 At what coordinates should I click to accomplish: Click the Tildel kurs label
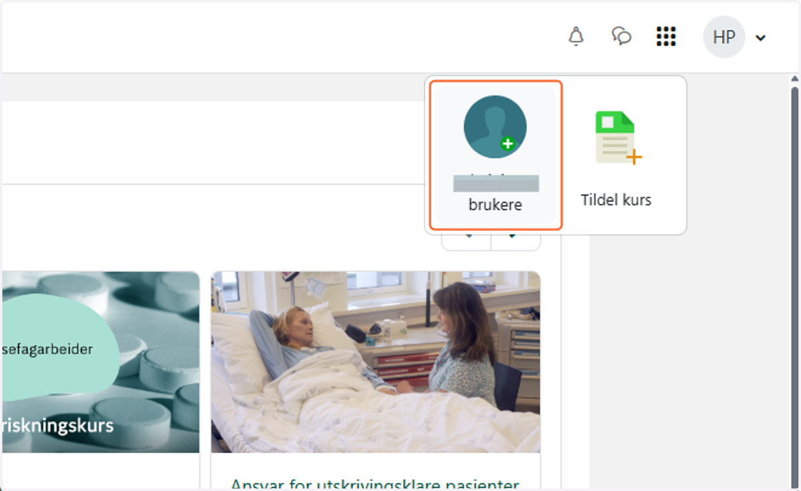[616, 199]
